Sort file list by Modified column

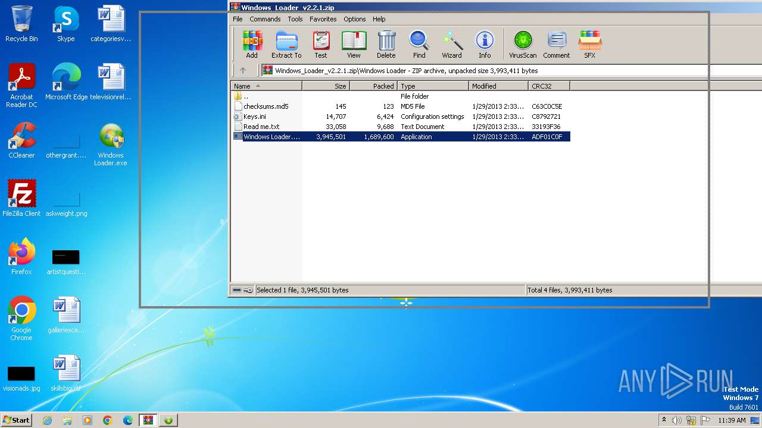[x=498, y=86]
